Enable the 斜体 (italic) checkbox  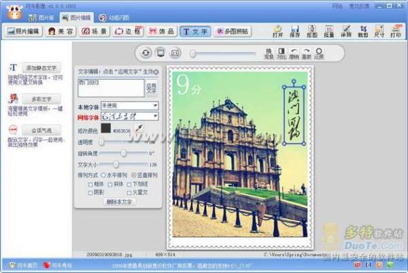click(x=110, y=184)
